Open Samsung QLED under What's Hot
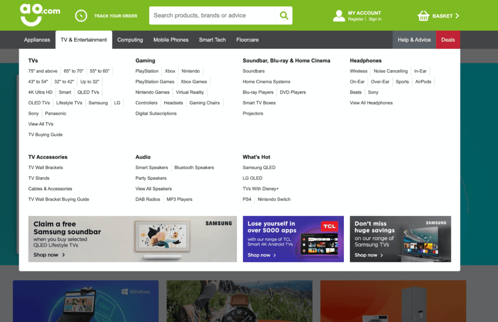The width and height of the screenshot is (498, 322). point(259,168)
